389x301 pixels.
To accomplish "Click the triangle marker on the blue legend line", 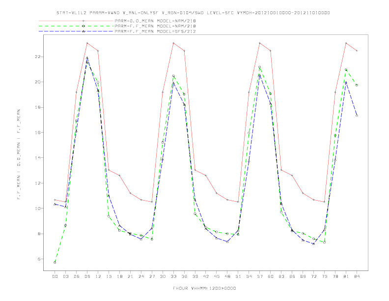I will pyautogui.click(x=83, y=31).
